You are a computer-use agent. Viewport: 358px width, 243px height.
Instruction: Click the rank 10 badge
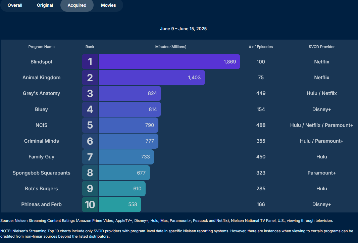point(90,204)
